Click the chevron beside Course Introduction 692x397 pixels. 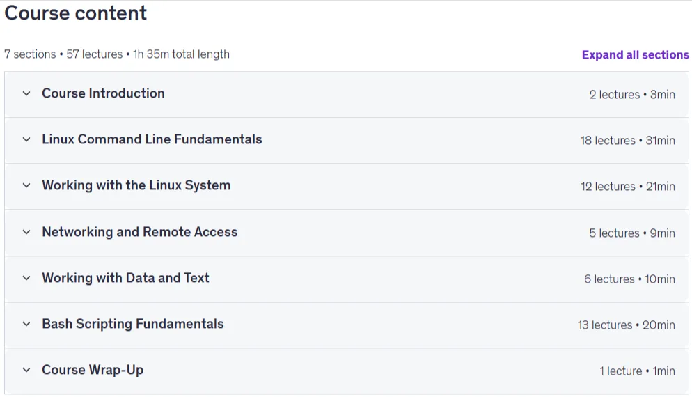[x=26, y=93]
